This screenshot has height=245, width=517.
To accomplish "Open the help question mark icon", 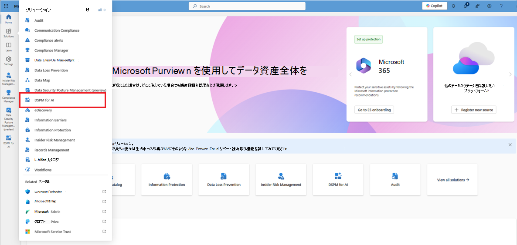I will tap(501, 6).
